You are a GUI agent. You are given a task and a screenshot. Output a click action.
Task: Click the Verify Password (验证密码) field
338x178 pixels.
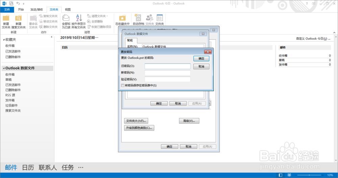(x=168, y=79)
